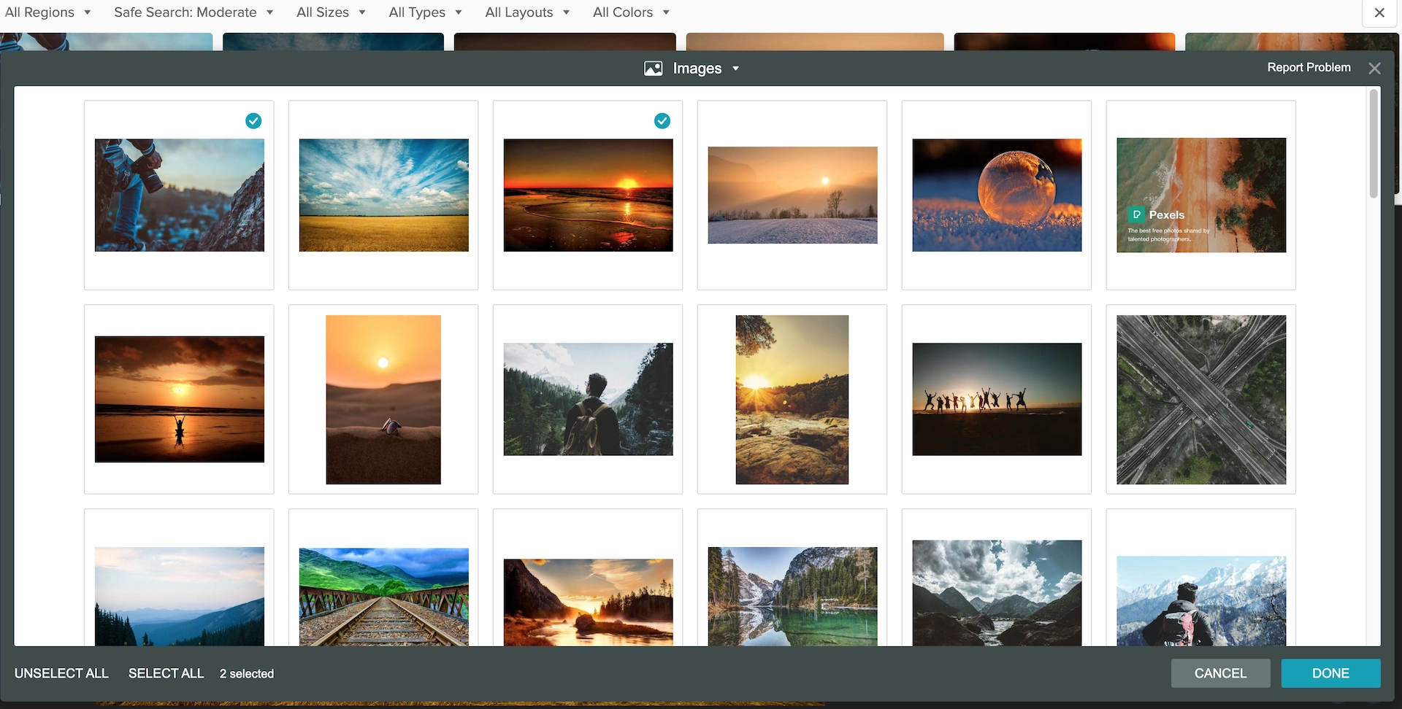Confirm selection with DONE button
This screenshot has height=709, width=1402.
(1330, 673)
